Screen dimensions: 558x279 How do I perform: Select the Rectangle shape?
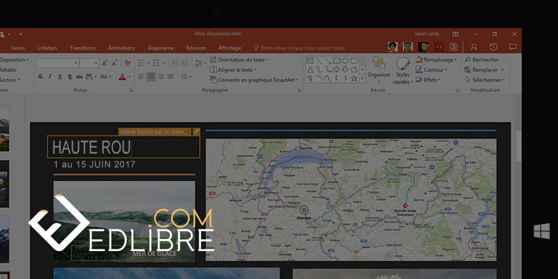tap(336, 60)
